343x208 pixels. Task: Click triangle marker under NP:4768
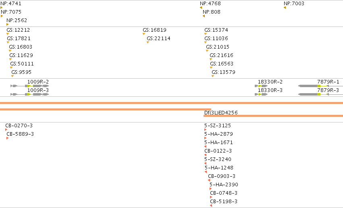[201, 8]
